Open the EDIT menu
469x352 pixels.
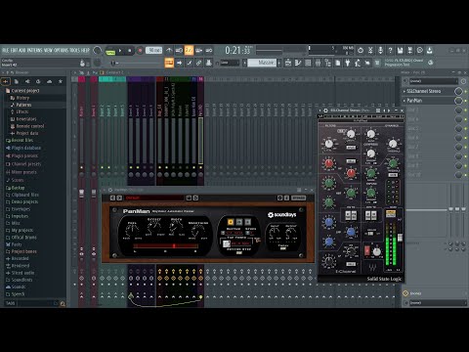tap(14, 50)
